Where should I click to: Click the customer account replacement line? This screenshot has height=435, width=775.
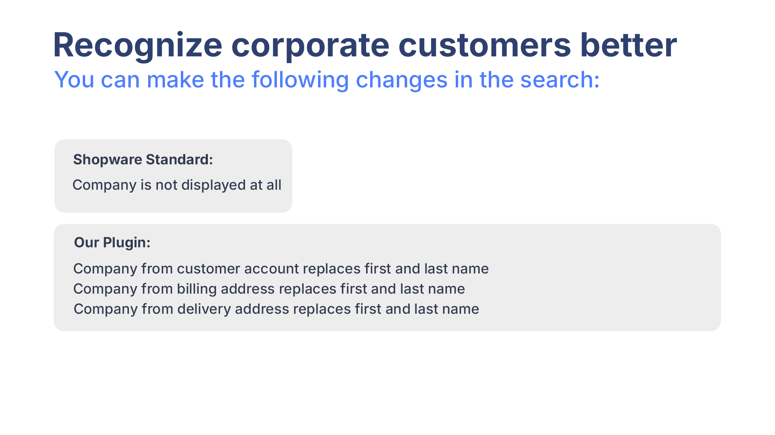(x=281, y=269)
